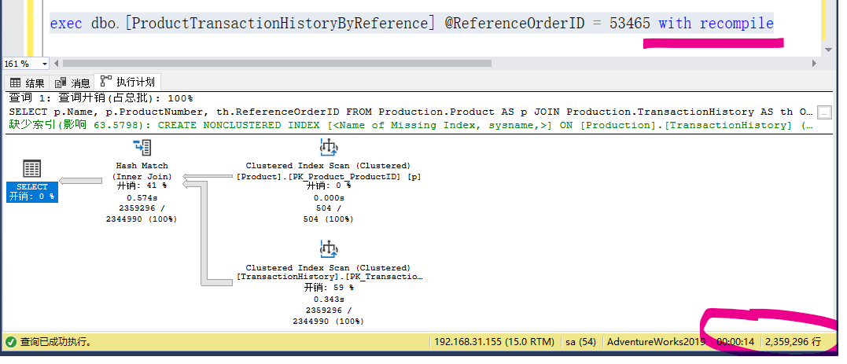The height and width of the screenshot is (364, 847).
Task: Click green success check status icon
Action: pos(10,342)
